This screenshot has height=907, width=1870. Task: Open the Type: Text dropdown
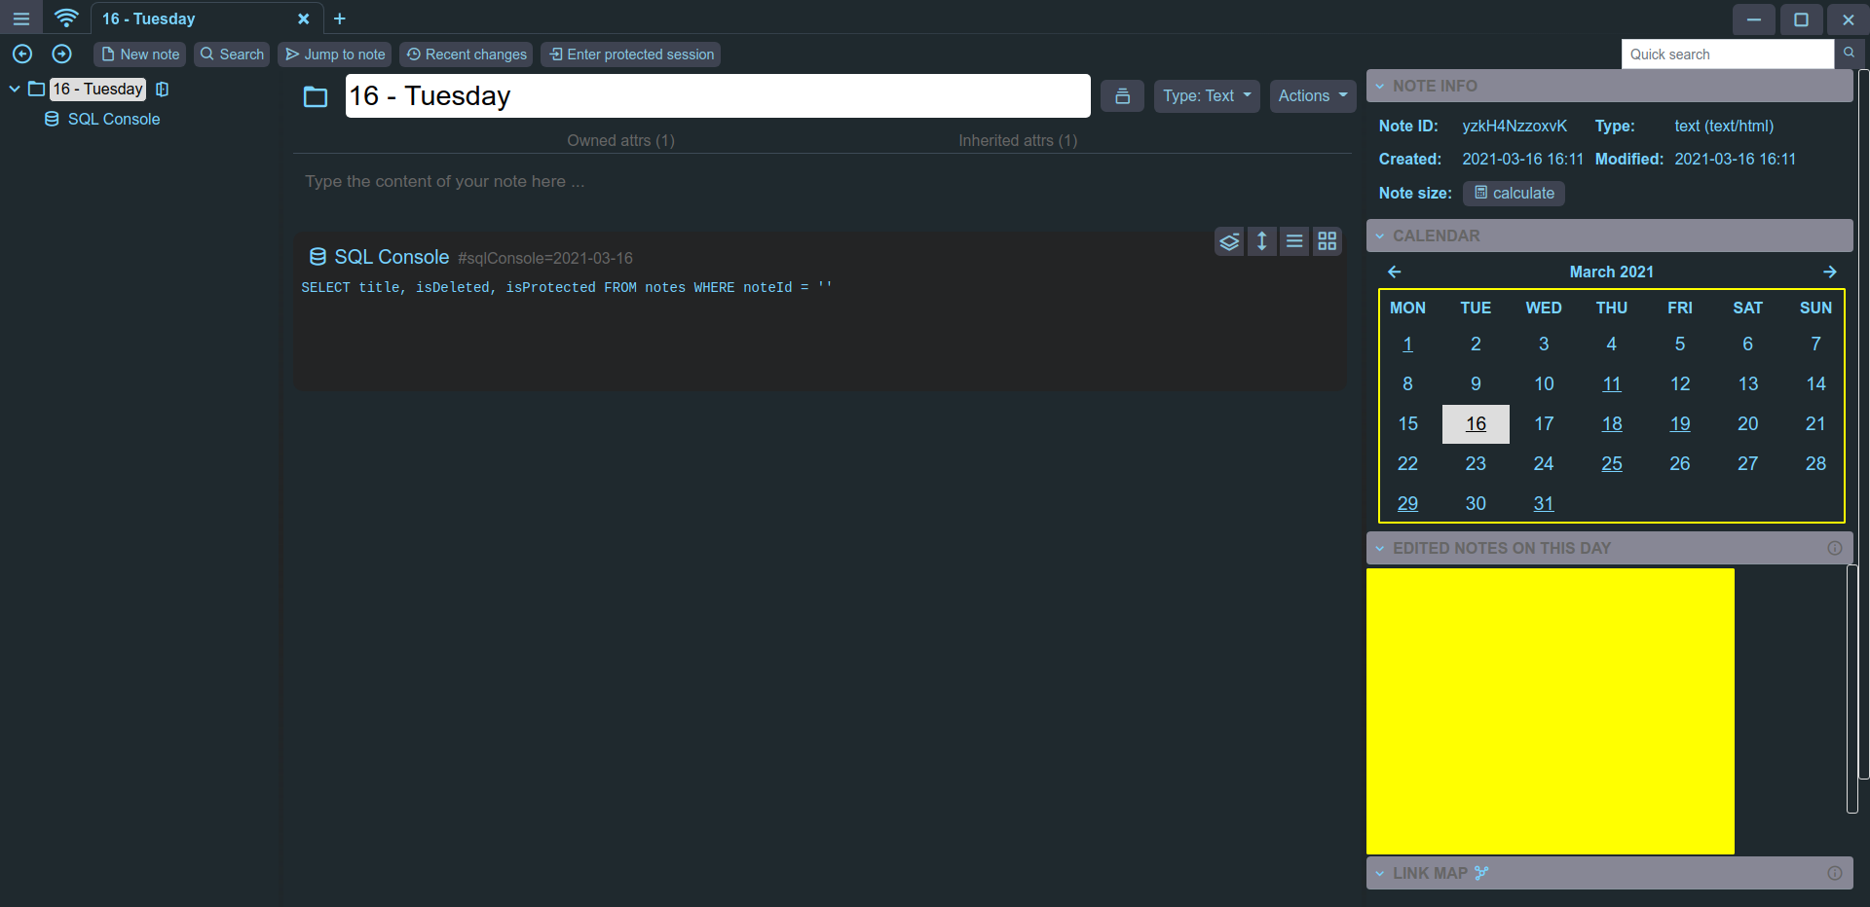[x=1207, y=95]
